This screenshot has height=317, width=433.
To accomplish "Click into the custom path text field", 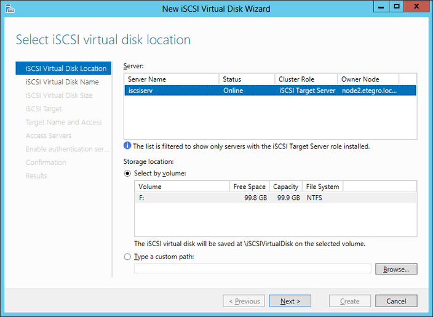I will (252, 269).
